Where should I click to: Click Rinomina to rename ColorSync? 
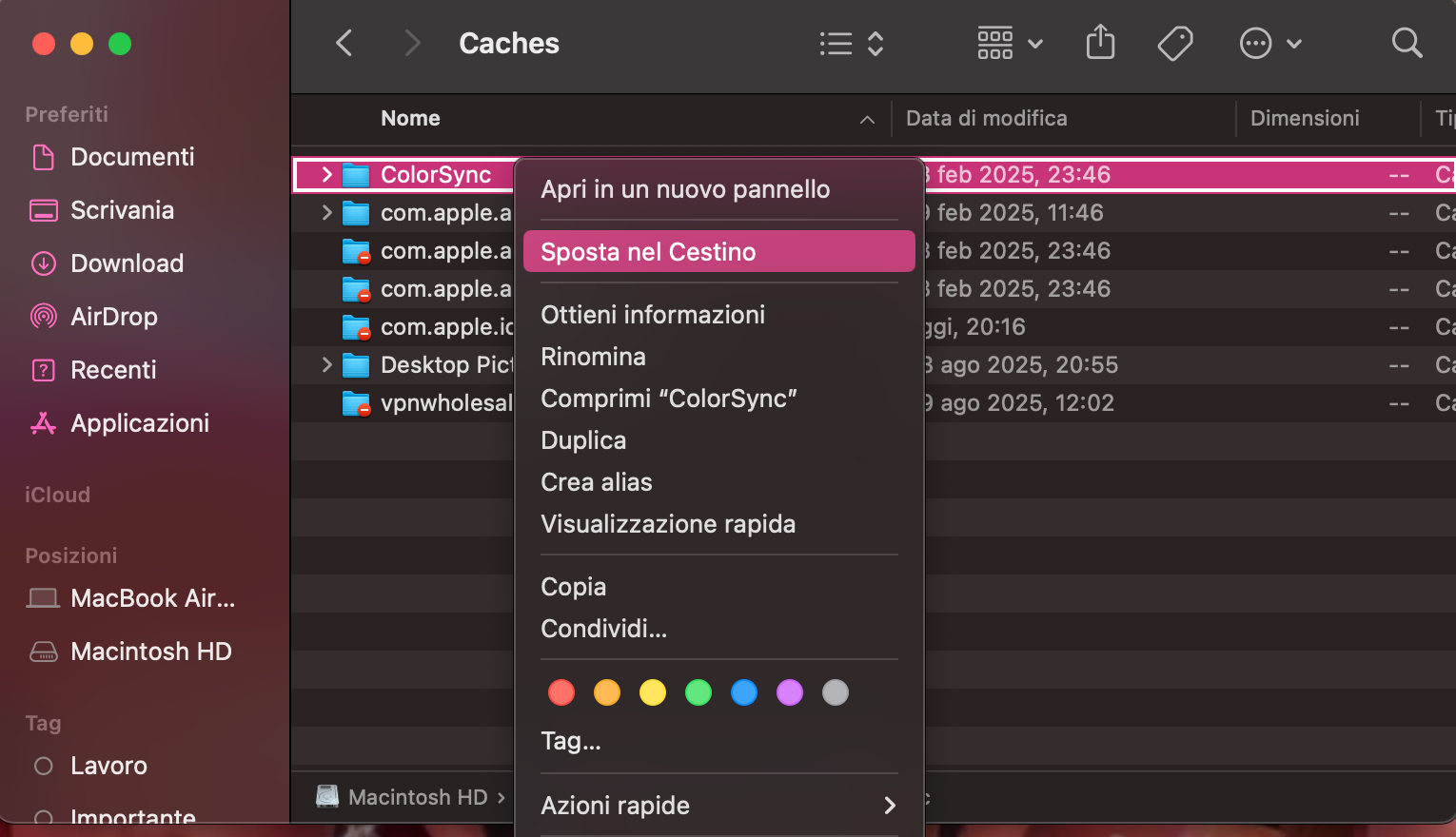pos(593,356)
